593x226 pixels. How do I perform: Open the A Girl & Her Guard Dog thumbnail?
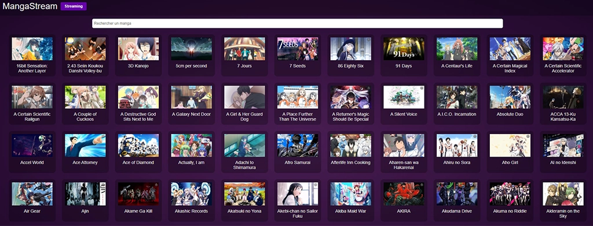[x=244, y=97]
